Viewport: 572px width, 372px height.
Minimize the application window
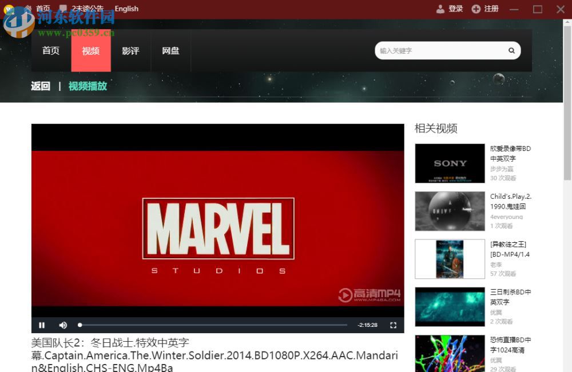point(514,9)
